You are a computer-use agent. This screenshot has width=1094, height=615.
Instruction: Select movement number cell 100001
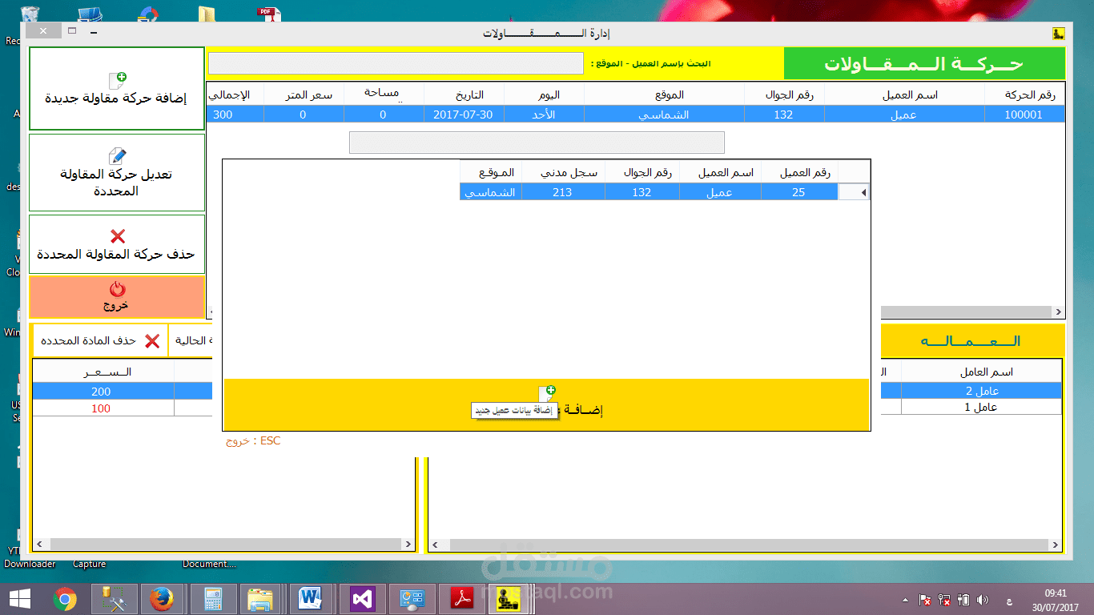click(x=1024, y=115)
